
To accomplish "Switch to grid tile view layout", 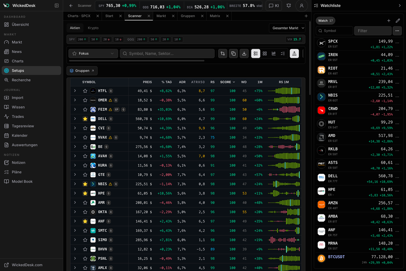I will (265, 53).
